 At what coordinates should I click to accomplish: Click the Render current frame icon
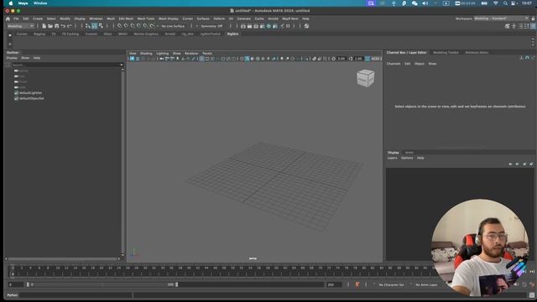tap(249, 26)
